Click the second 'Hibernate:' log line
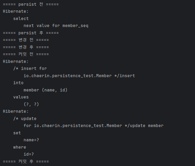The image size is (195, 166). tap(16, 62)
